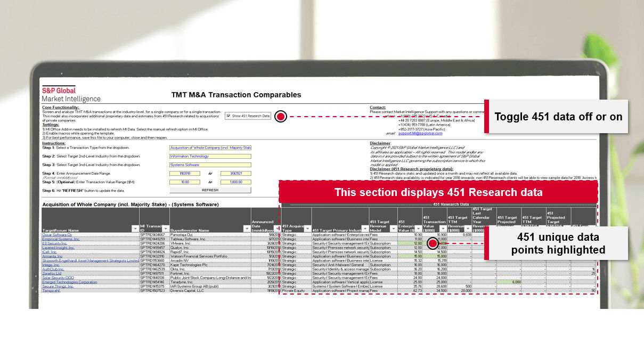Open the E8 Security Inc. link
Viewport: 644px width, 359px height.
coord(55,243)
